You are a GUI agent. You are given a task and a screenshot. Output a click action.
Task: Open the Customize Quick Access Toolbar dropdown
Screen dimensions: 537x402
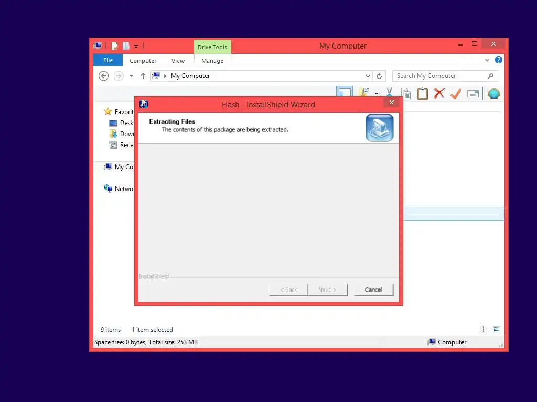click(136, 46)
